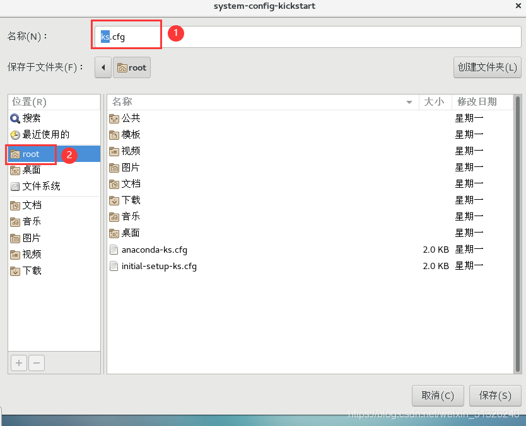
Task: Select the 模板 folder in the file list
Action: tap(310, 134)
